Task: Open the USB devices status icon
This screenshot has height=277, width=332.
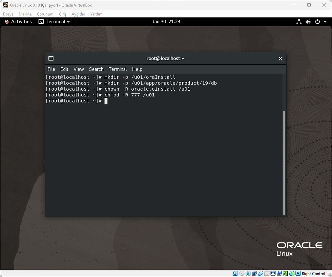Action: (x=261, y=273)
